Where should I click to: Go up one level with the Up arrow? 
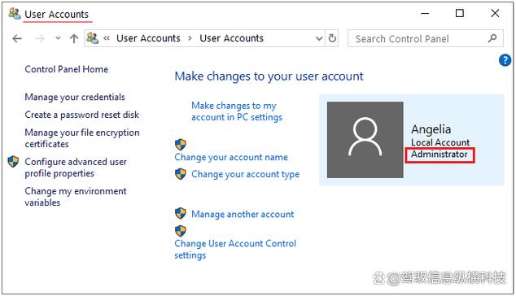coord(74,38)
